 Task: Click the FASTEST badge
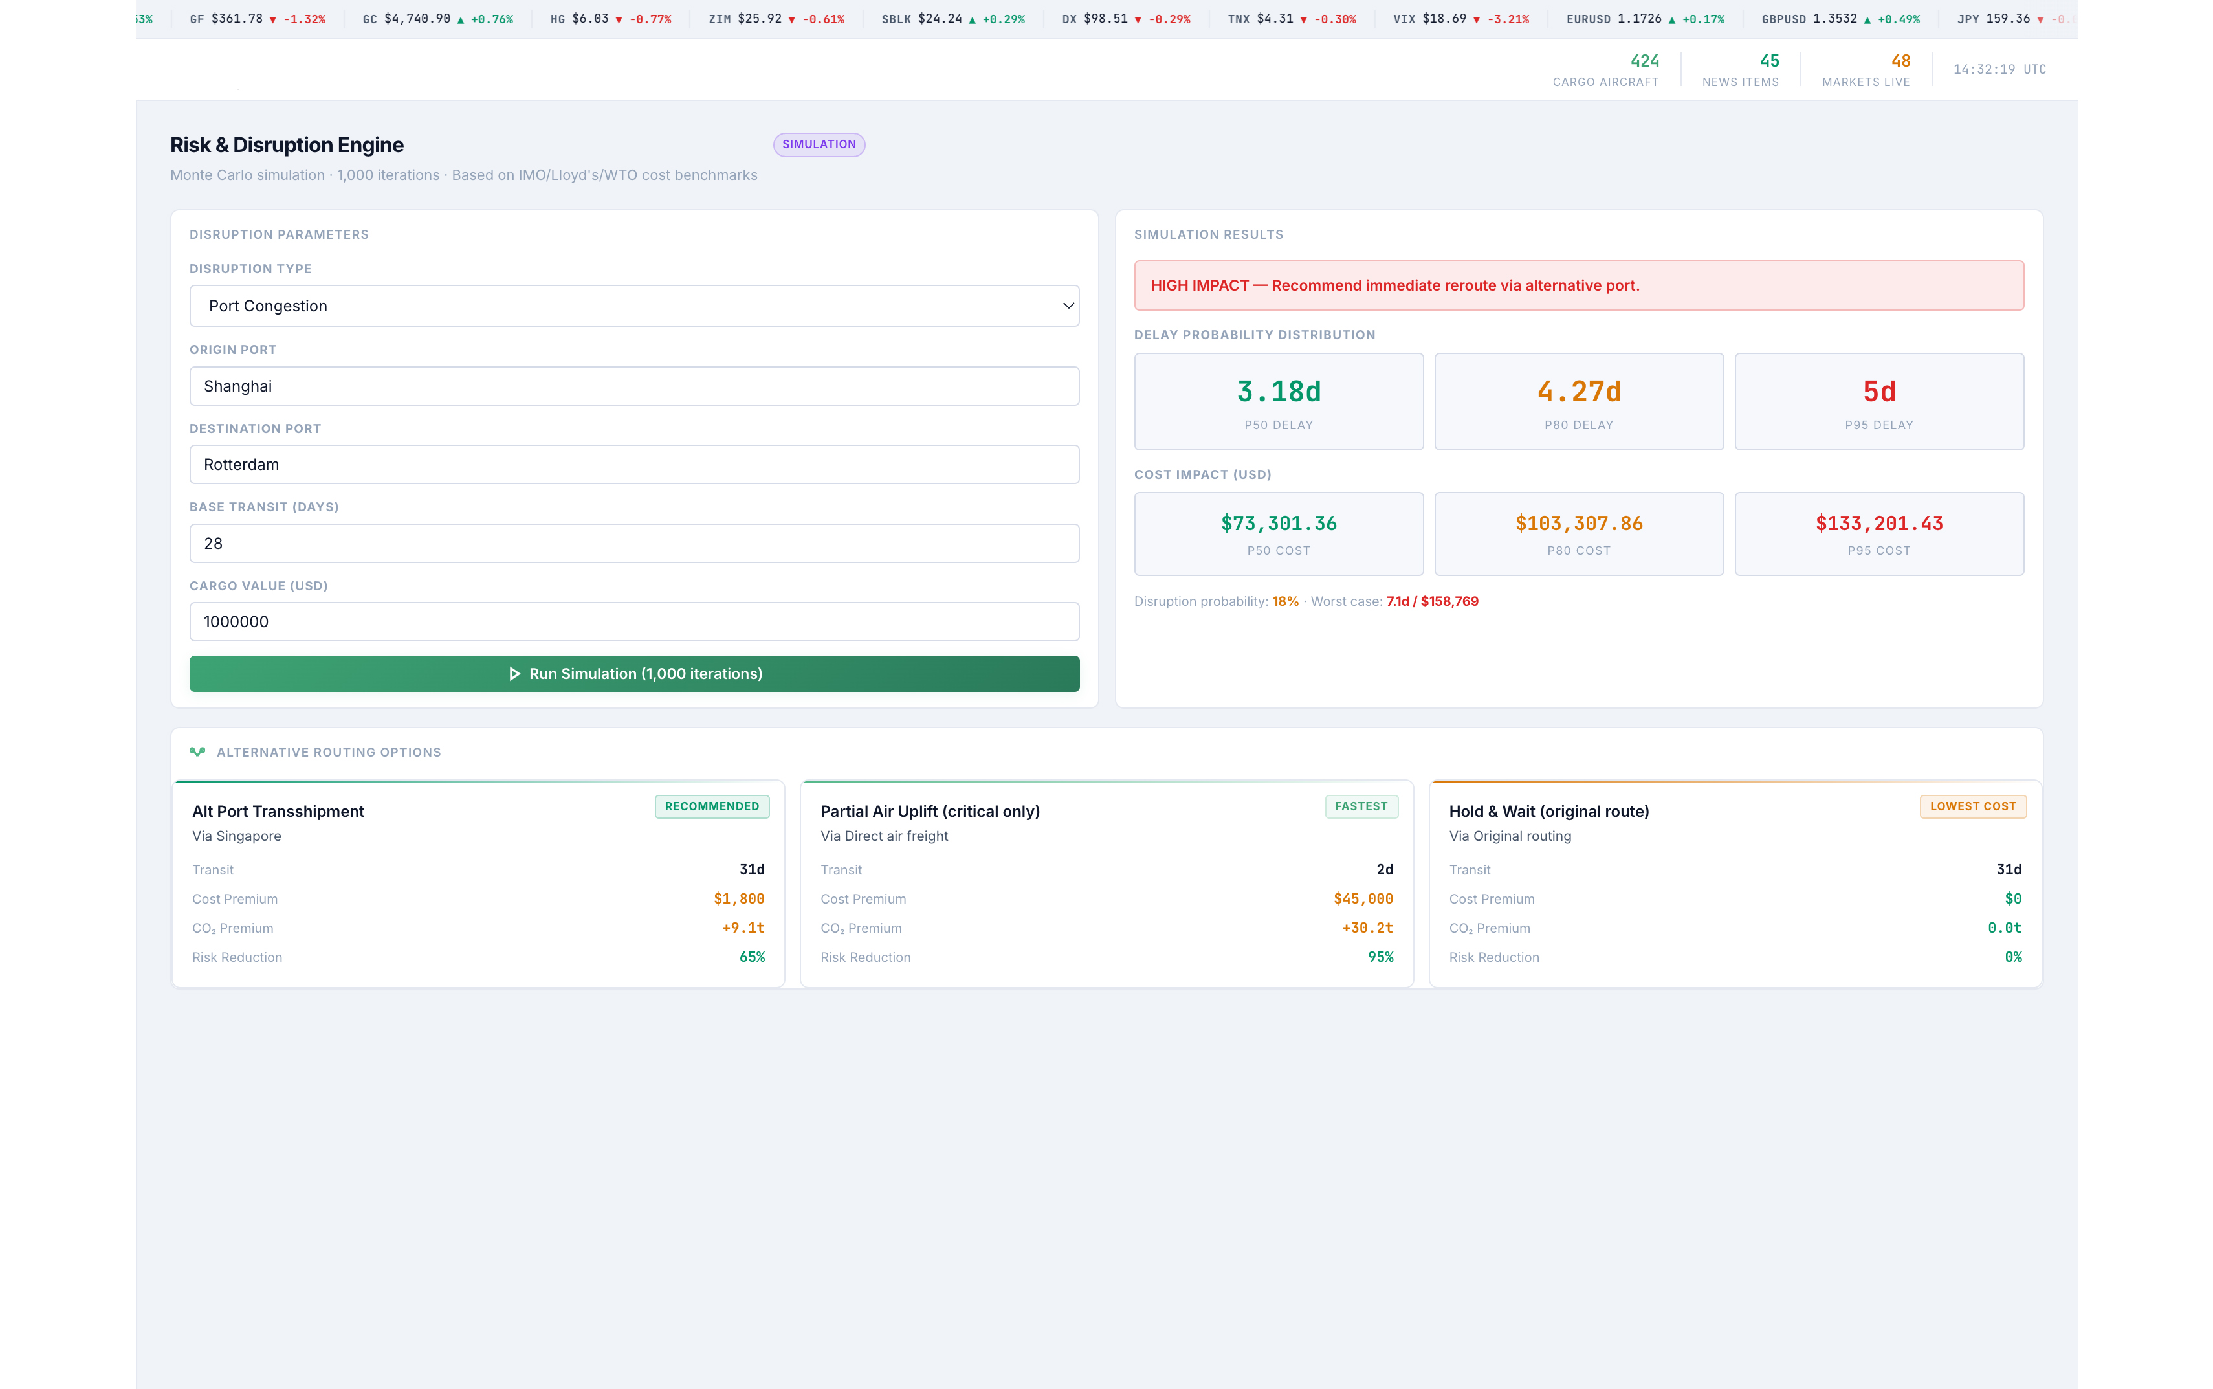(1361, 806)
